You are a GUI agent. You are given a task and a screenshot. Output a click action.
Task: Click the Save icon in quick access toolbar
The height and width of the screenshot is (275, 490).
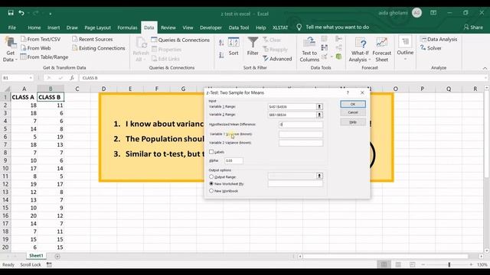click(x=11, y=13)
